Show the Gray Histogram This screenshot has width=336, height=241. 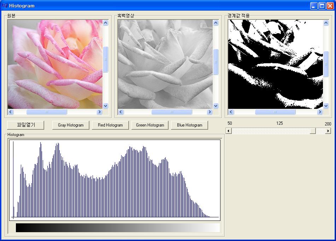tap(71, 125)
